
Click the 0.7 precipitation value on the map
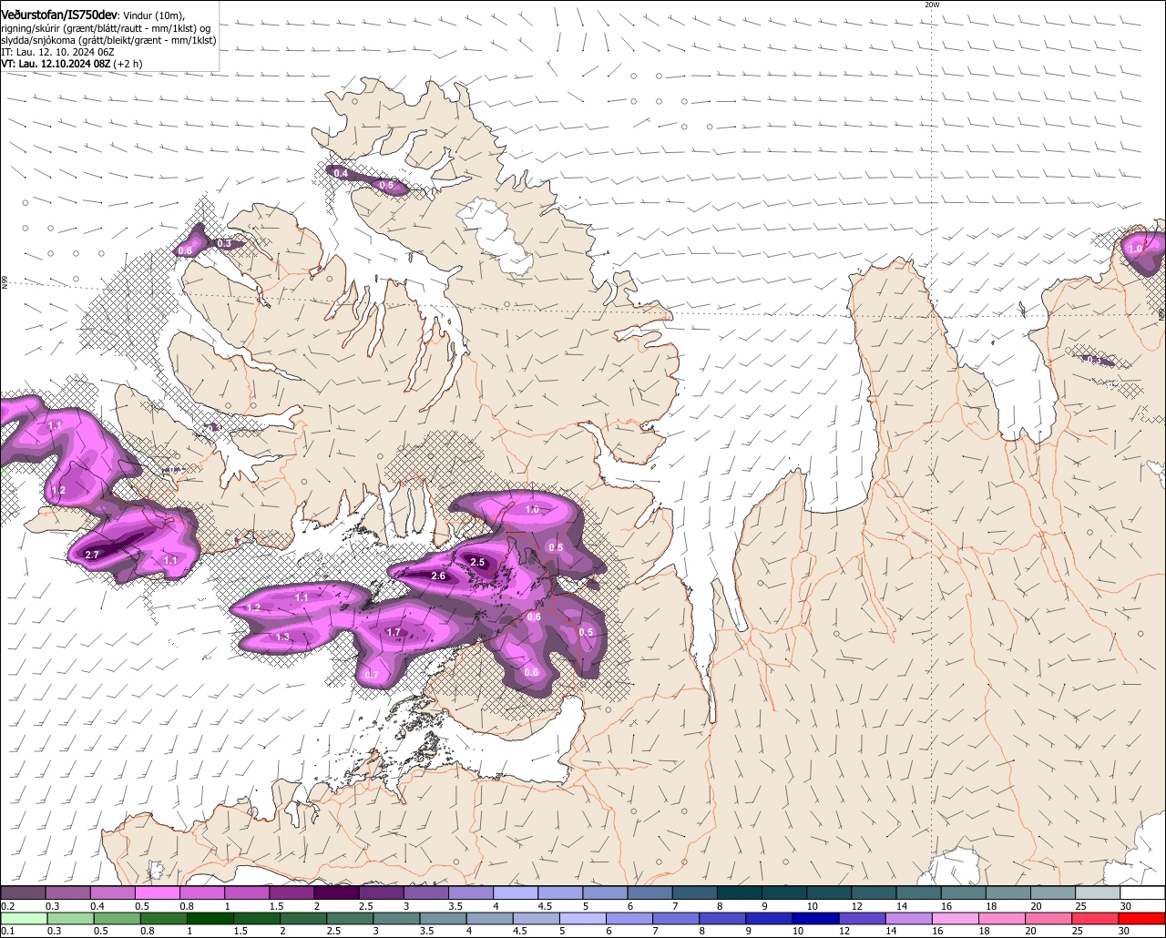pos(372,675)
